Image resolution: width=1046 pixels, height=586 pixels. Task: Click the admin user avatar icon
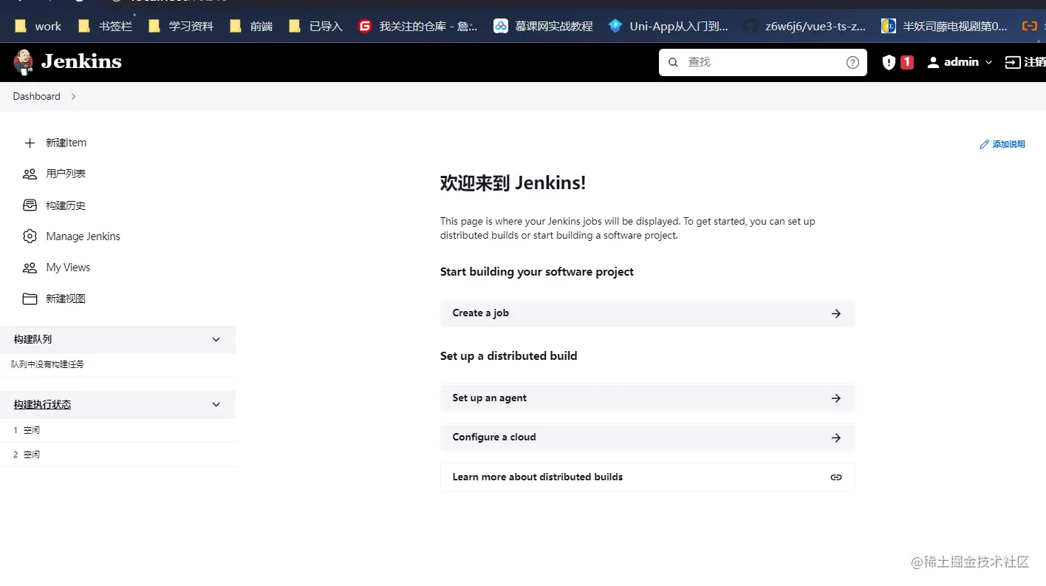click(x=933, y=62)
